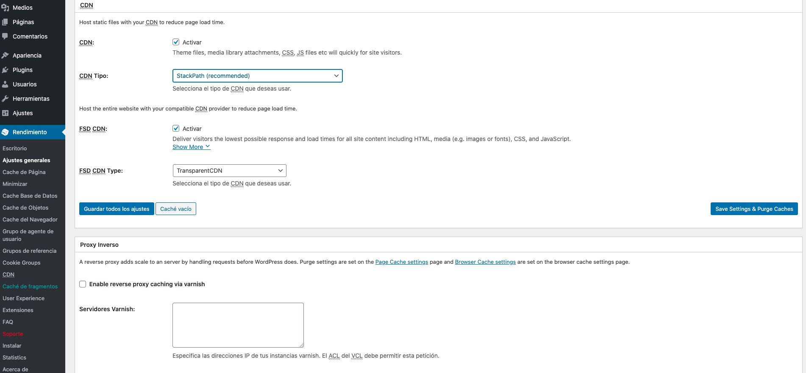Click the Usuarios person icon
The width and height of the screenshot is (806, 373).
(5, 84)
